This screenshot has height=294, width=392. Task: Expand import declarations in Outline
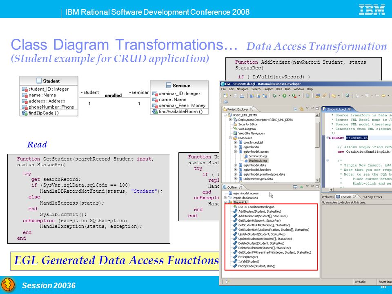click(225, 198)
